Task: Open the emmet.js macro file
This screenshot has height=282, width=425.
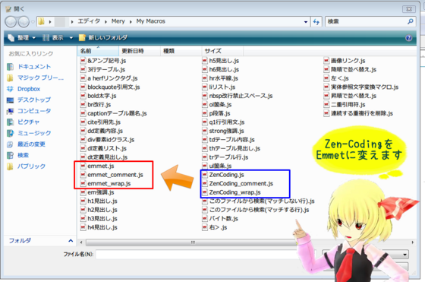Action: [100, 166]
